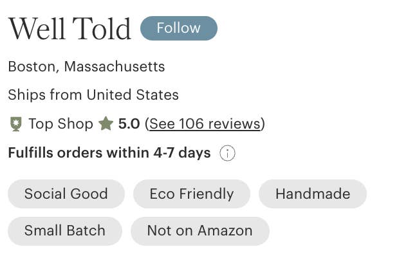Click the green rating star icon
Screen dimensions: 399x265
point(106,123)
